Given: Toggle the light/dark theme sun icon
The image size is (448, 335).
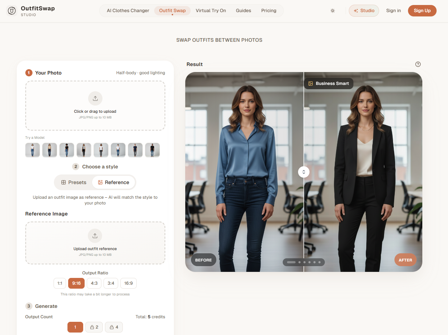Looking at the screenshot, I should coord(333,11).
